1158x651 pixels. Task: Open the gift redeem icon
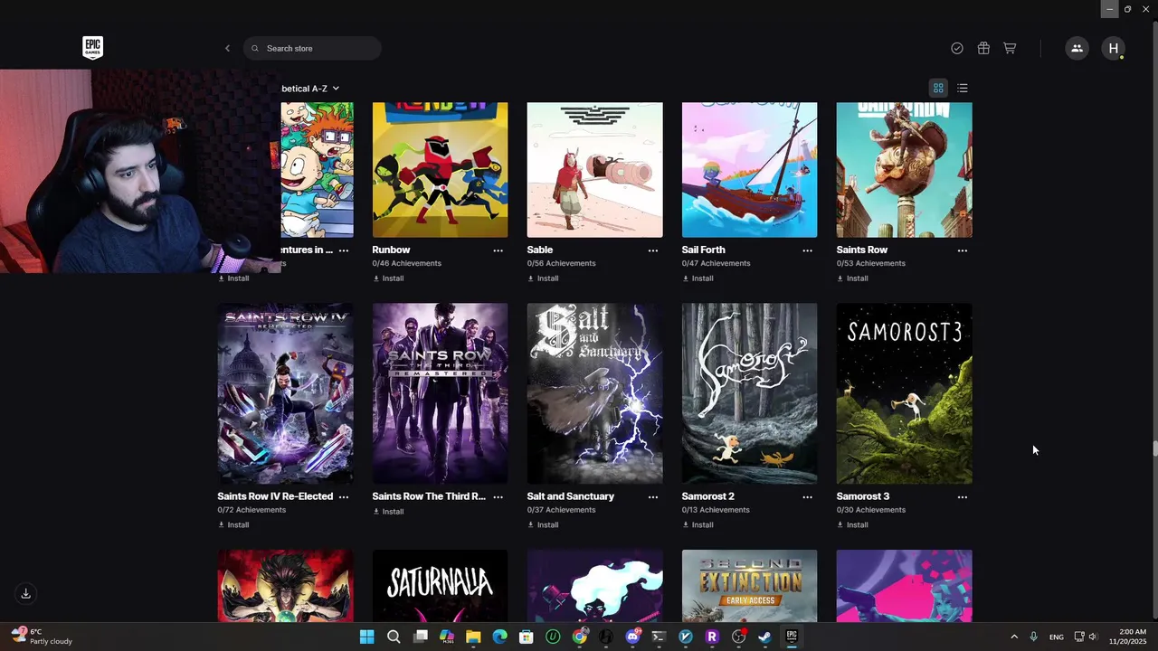click(983, 48)
